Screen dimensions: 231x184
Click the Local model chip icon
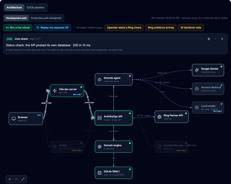[x=197, y=108]
